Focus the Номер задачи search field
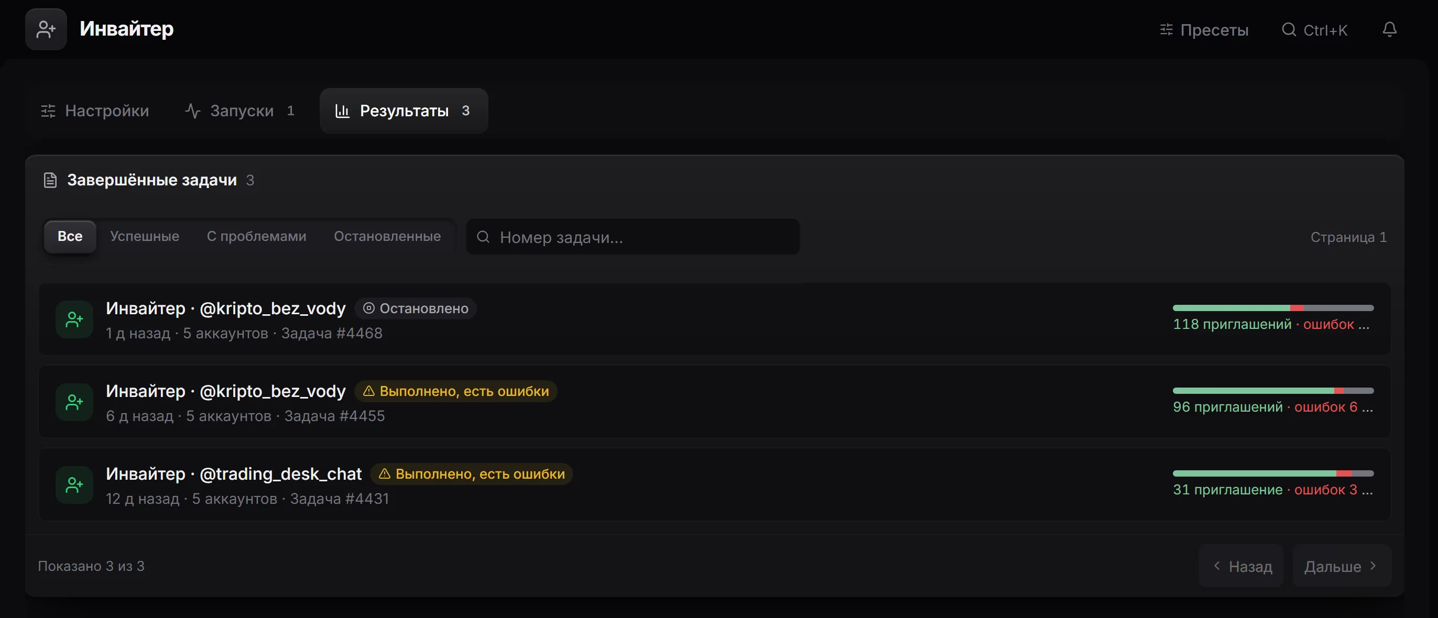Screen dimensions: 1438x618 [633, 237]
